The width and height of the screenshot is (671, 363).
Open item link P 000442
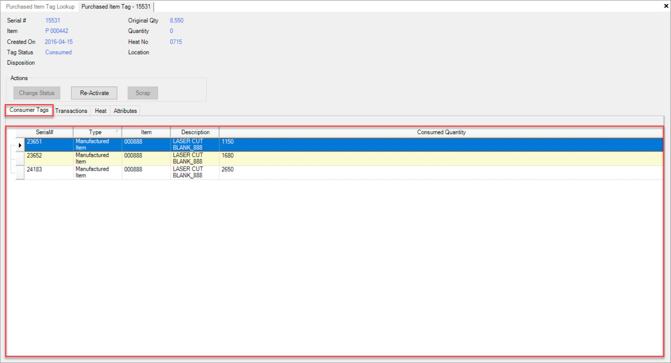[57, 31]
